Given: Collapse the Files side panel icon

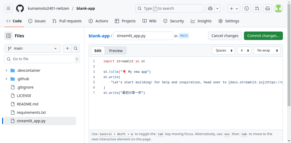Looking at the screenshot, I should click(x=8, y=36).
